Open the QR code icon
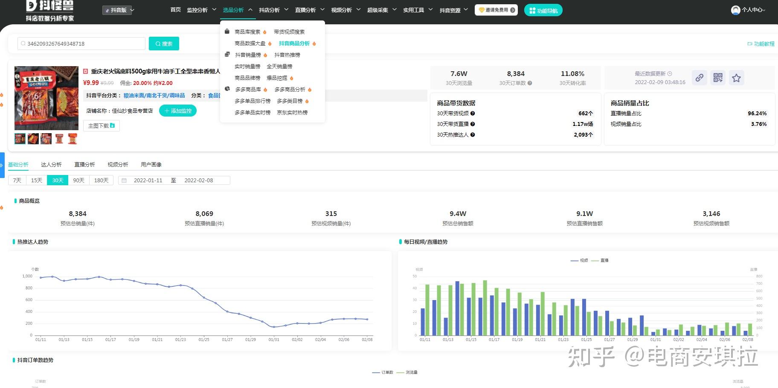The width and height of the screenshot is (778, 388). [x=718, y=78]
